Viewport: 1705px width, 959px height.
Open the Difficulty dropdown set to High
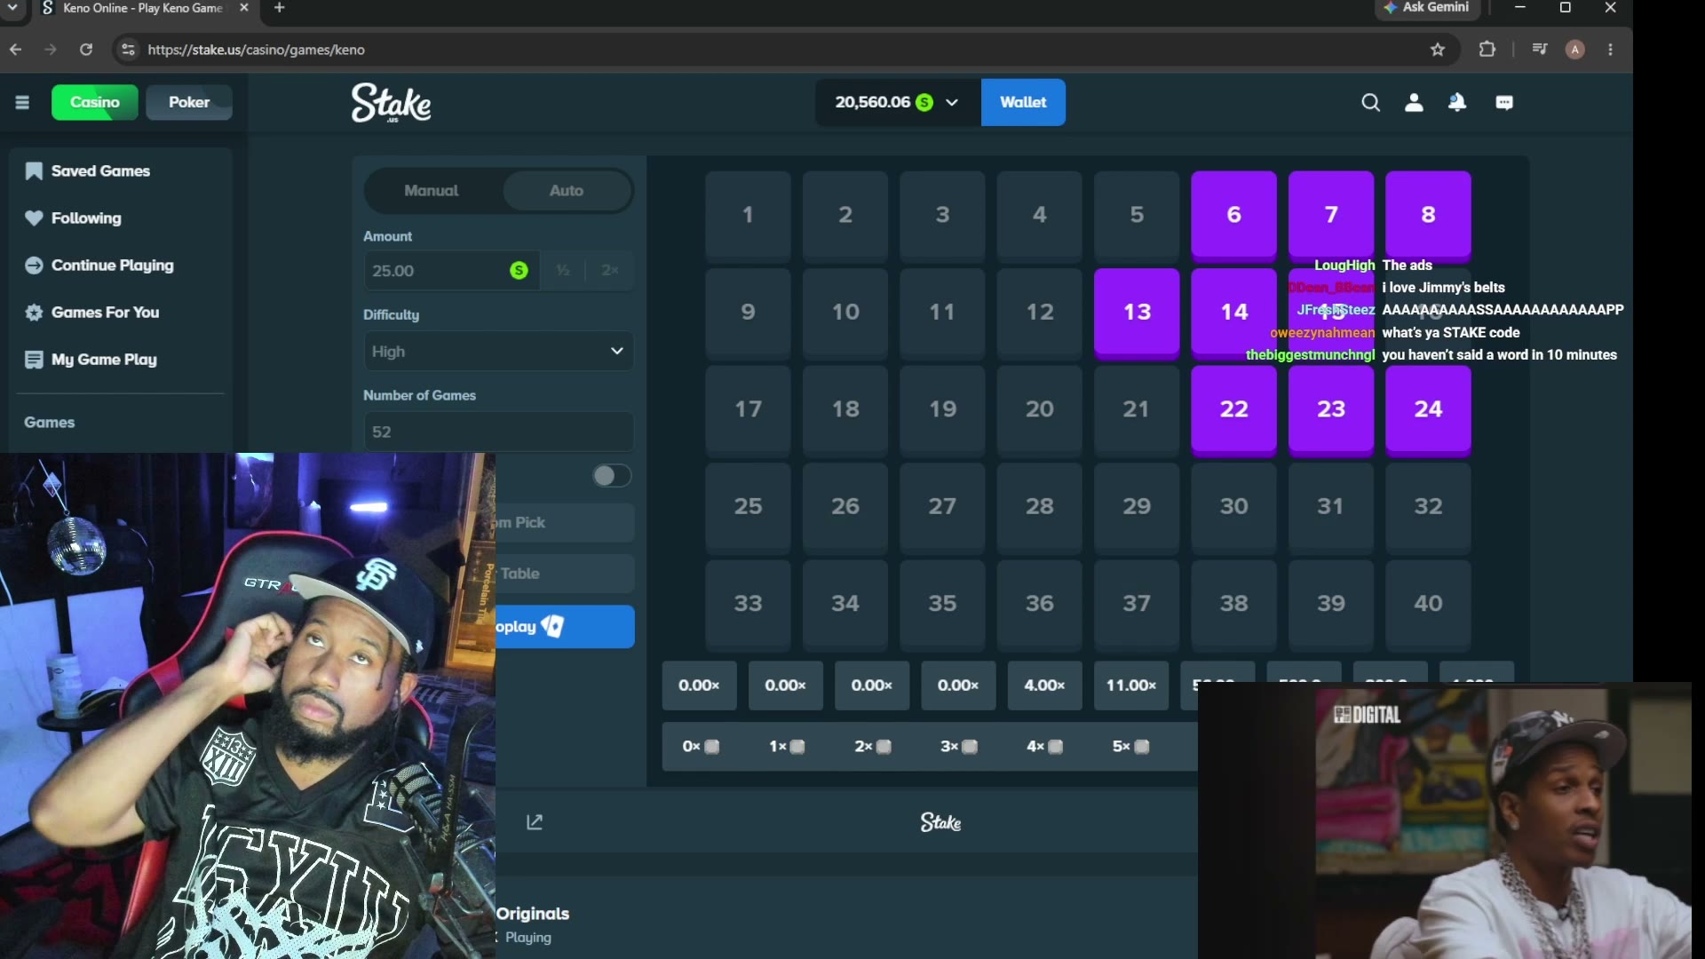[x=498, y=352]
